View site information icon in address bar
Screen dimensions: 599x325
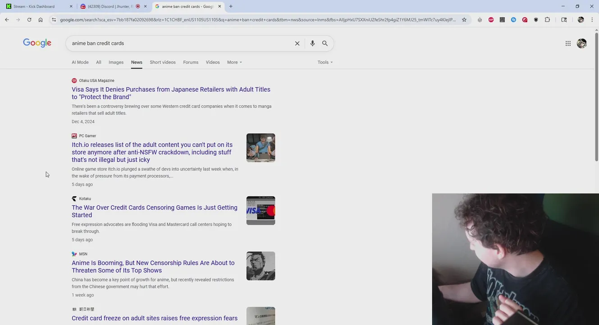click(54, 20)
